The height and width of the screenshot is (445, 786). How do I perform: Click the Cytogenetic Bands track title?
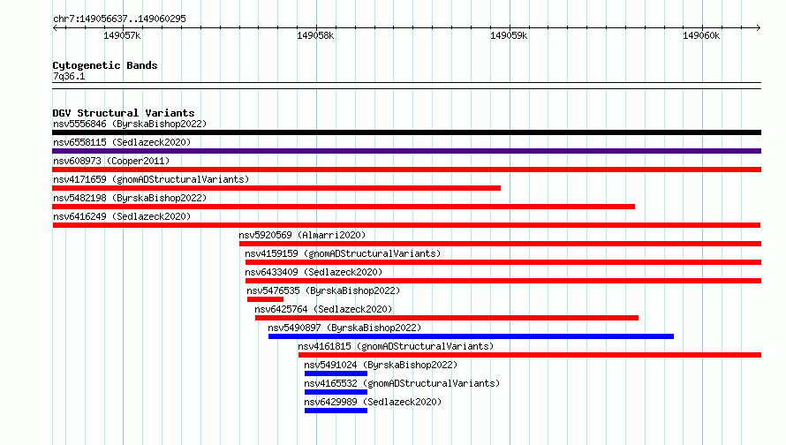pos(105,65)
